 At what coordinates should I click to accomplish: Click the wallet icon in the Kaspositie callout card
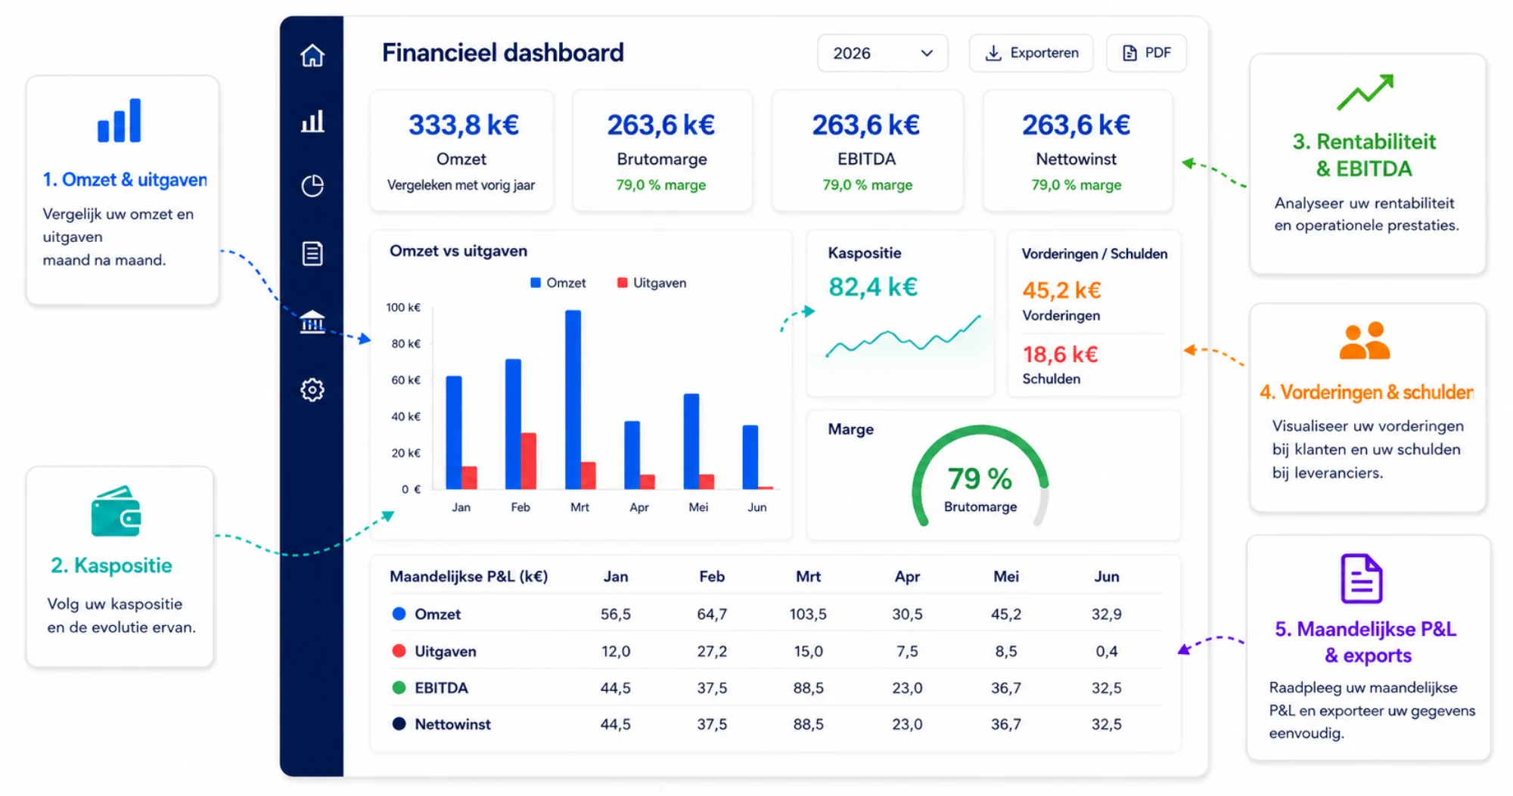pos(116,512)
